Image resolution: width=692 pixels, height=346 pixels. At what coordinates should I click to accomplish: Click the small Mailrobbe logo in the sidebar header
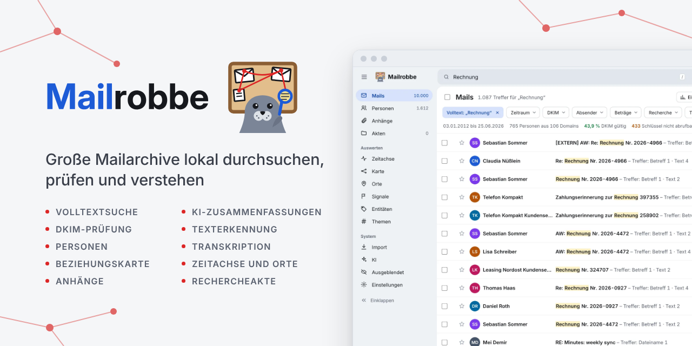point(381,77)
